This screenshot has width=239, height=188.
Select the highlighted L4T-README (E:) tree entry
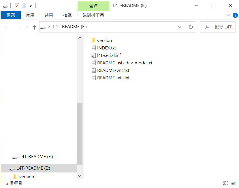[39, 168]
